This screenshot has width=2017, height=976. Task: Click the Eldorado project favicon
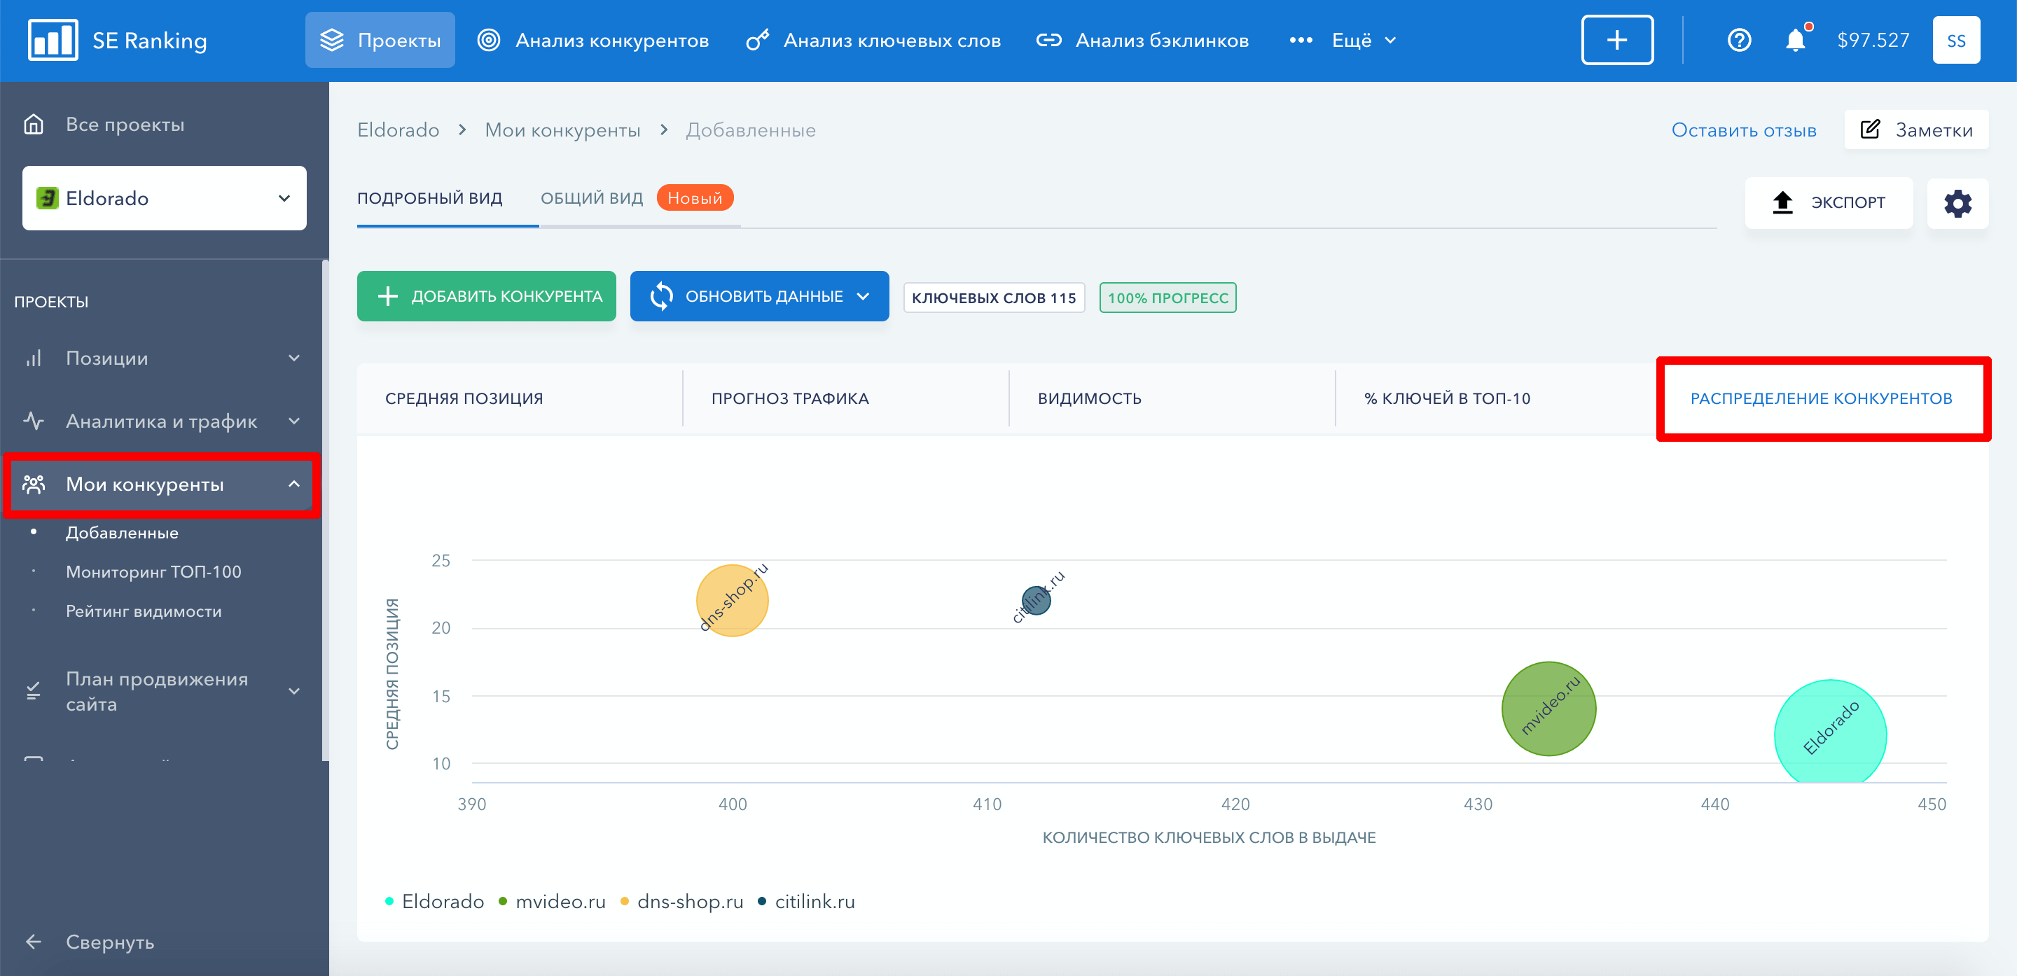pos(47,198)
